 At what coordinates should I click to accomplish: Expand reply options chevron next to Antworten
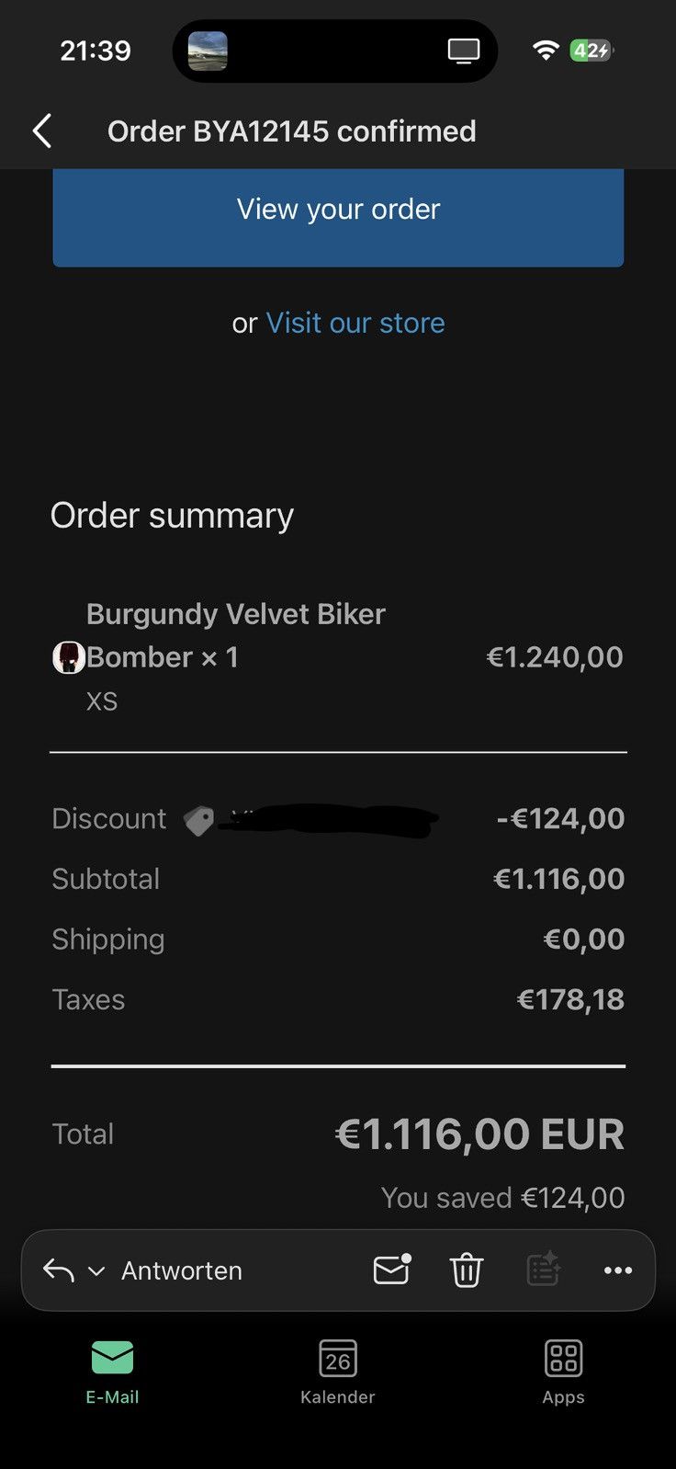click(96, 1271)
